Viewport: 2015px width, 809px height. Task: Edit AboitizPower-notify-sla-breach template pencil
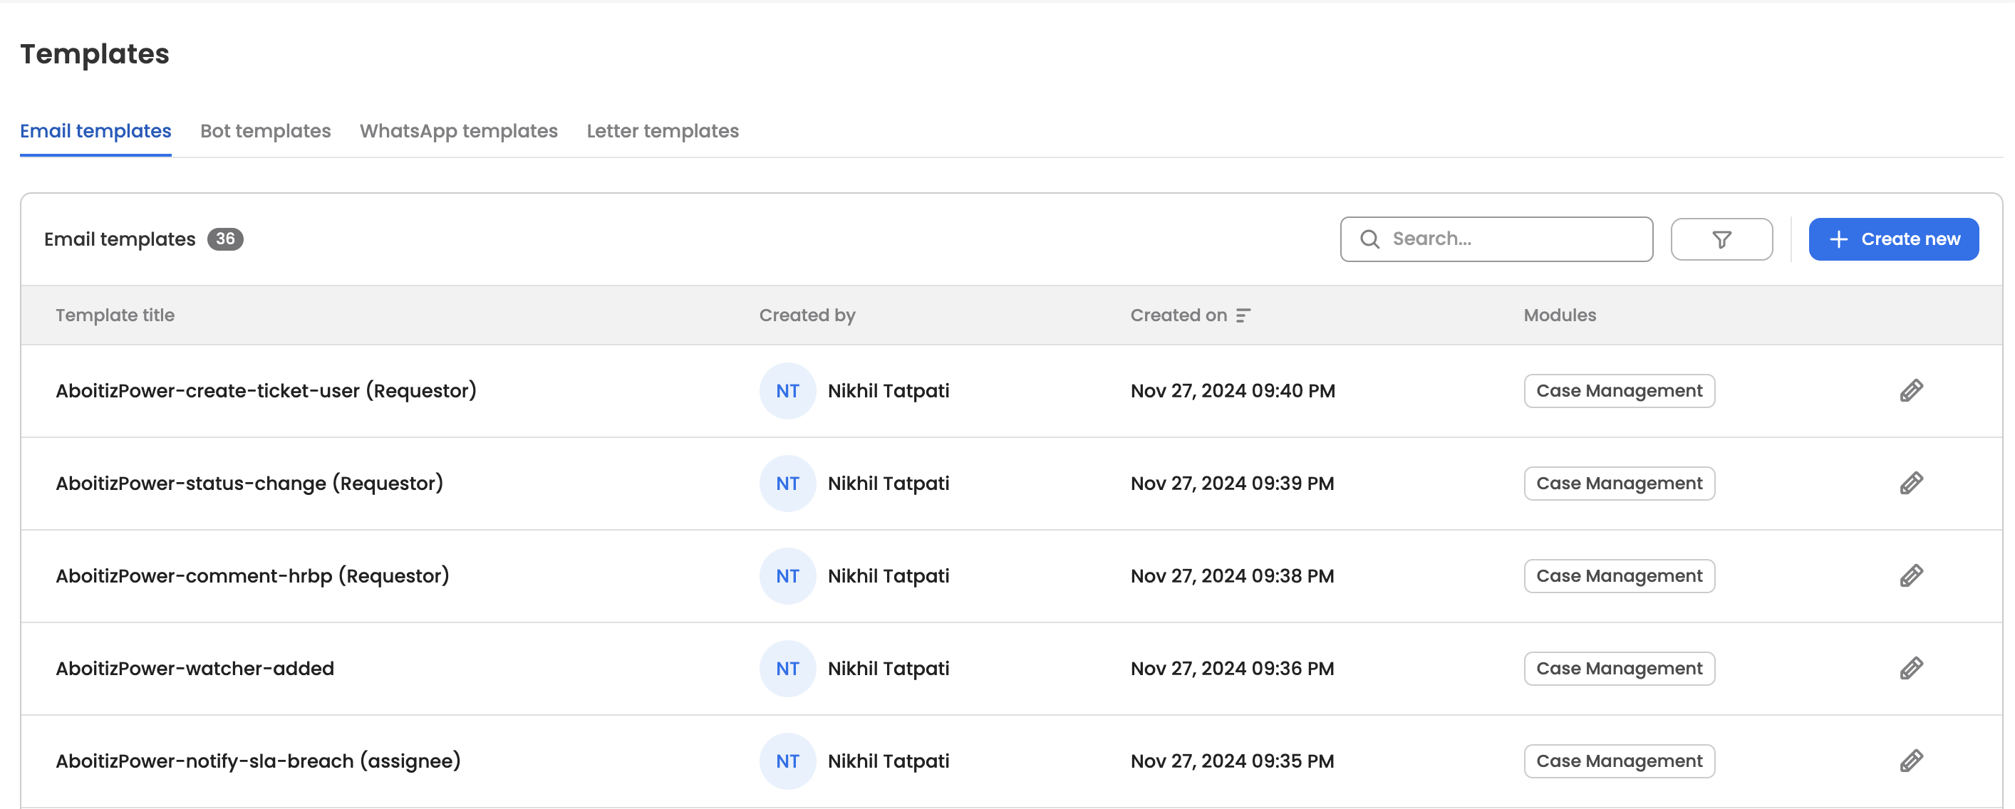tap(1910, 761)
